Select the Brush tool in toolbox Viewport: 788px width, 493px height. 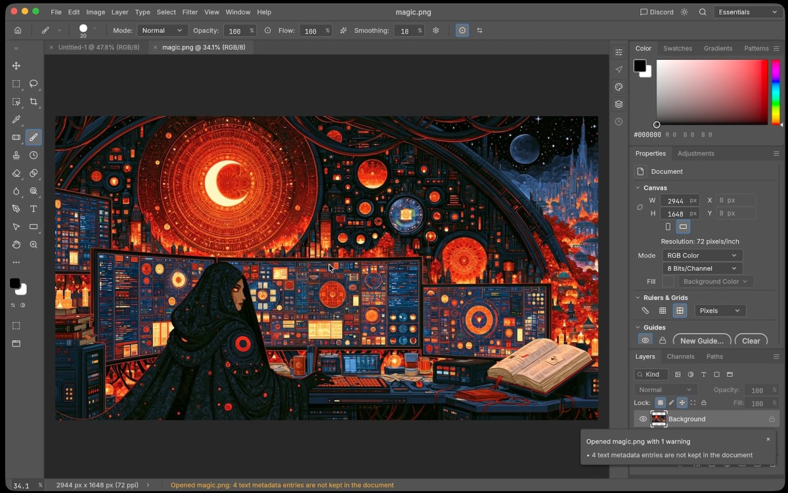(33, 137)
